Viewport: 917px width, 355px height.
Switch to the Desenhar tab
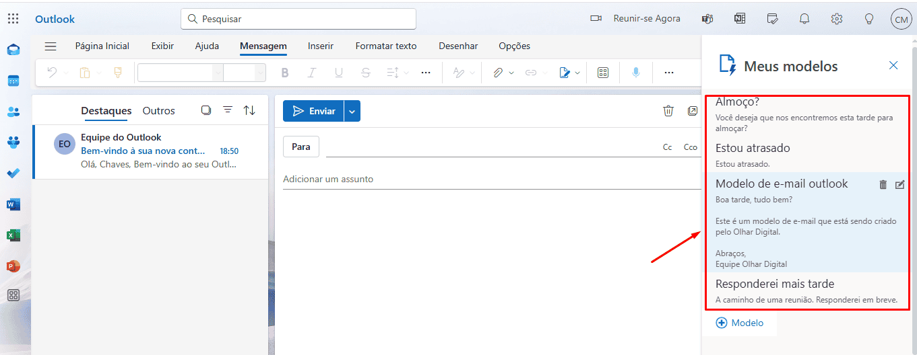(458, 46)
